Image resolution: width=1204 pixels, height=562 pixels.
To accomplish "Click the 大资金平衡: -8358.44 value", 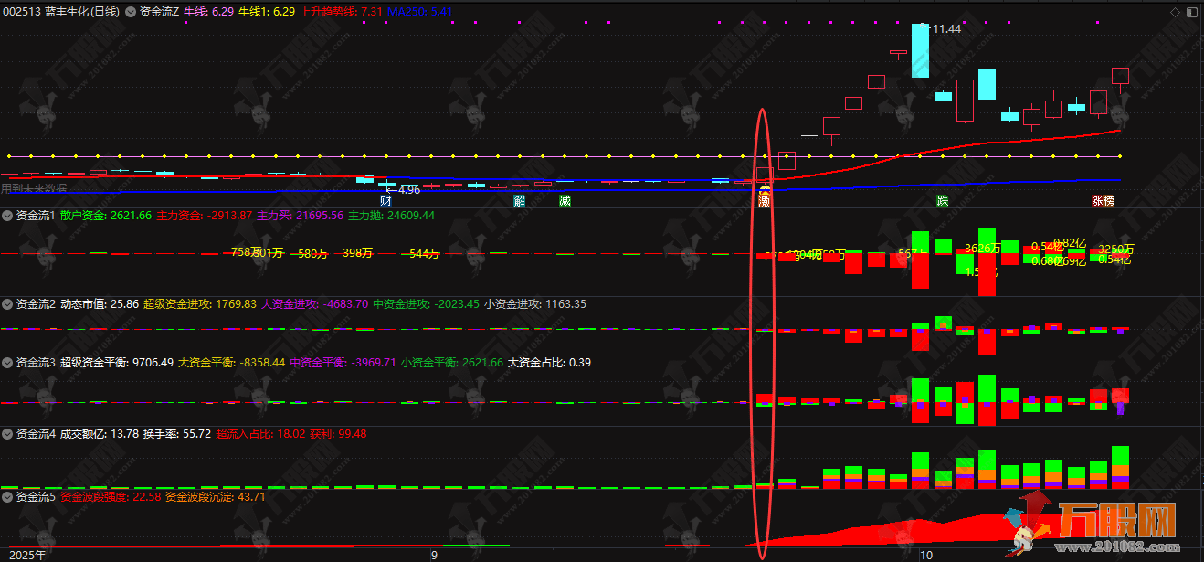I will (x=231, y=362).
